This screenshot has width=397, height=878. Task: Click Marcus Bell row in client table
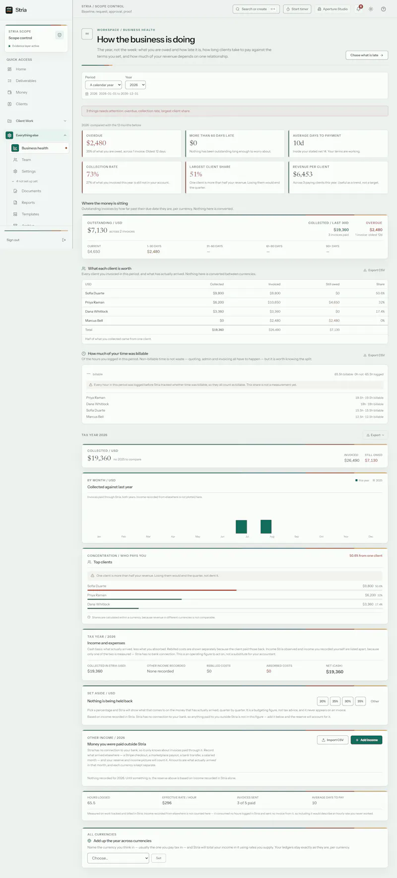235,321
